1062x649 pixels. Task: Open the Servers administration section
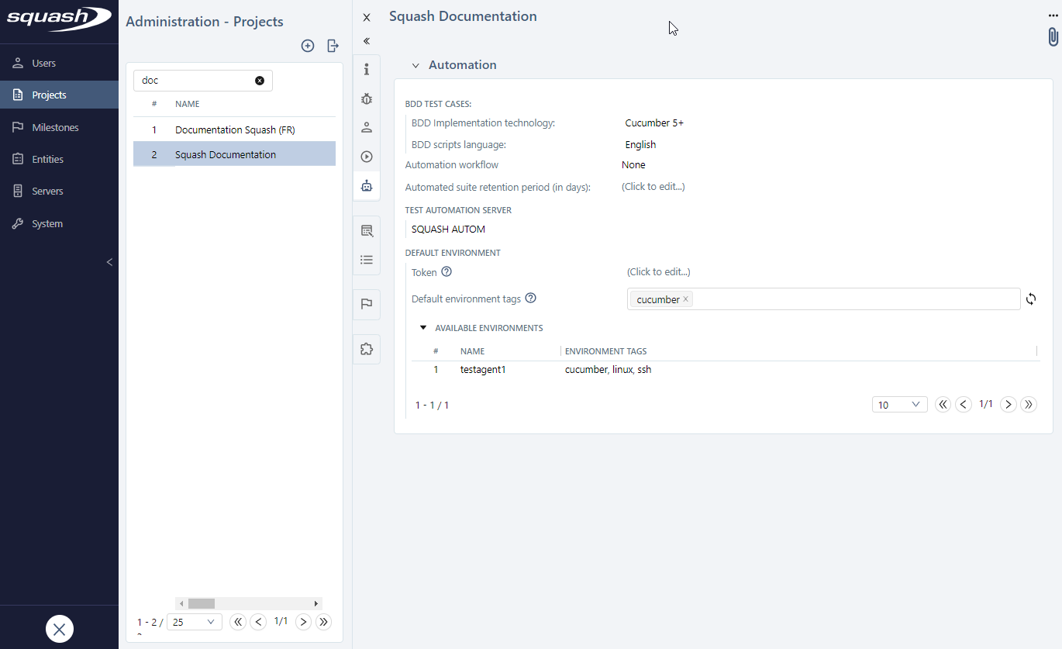[59, 191]
